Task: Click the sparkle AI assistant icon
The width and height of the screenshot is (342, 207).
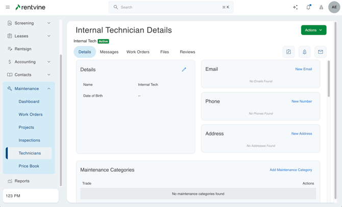Action: coord(295,7)
